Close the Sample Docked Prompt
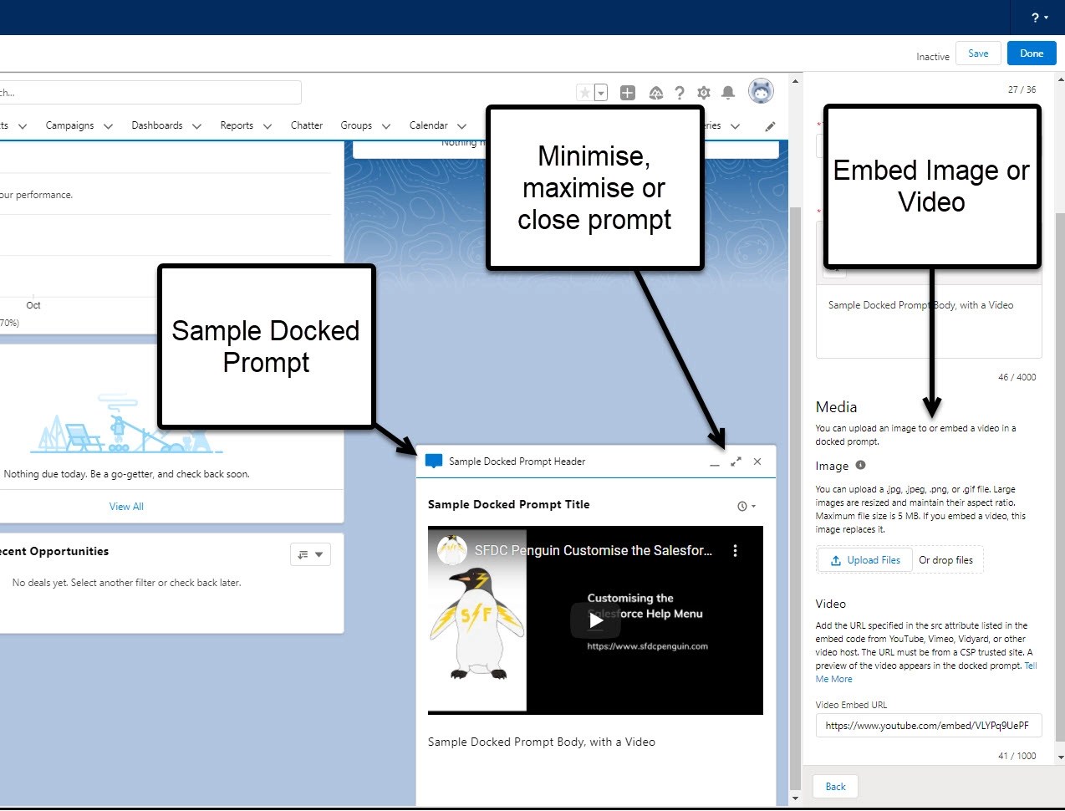The height and width of the screenshot is (811, 1065). (757, 462)
